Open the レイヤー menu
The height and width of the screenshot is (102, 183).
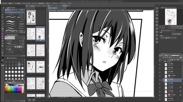click(34, 3)
